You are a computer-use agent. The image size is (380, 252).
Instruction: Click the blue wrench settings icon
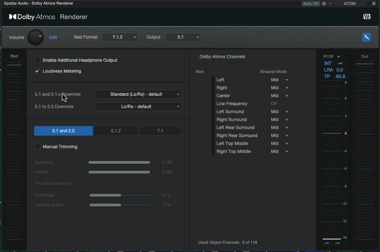366,37
